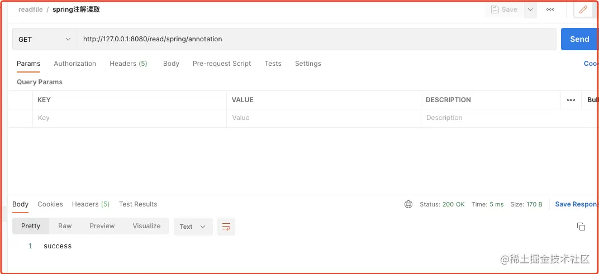
Task: Click the 'Size: 170 B' indicator
Action: [x=526, y=204]
